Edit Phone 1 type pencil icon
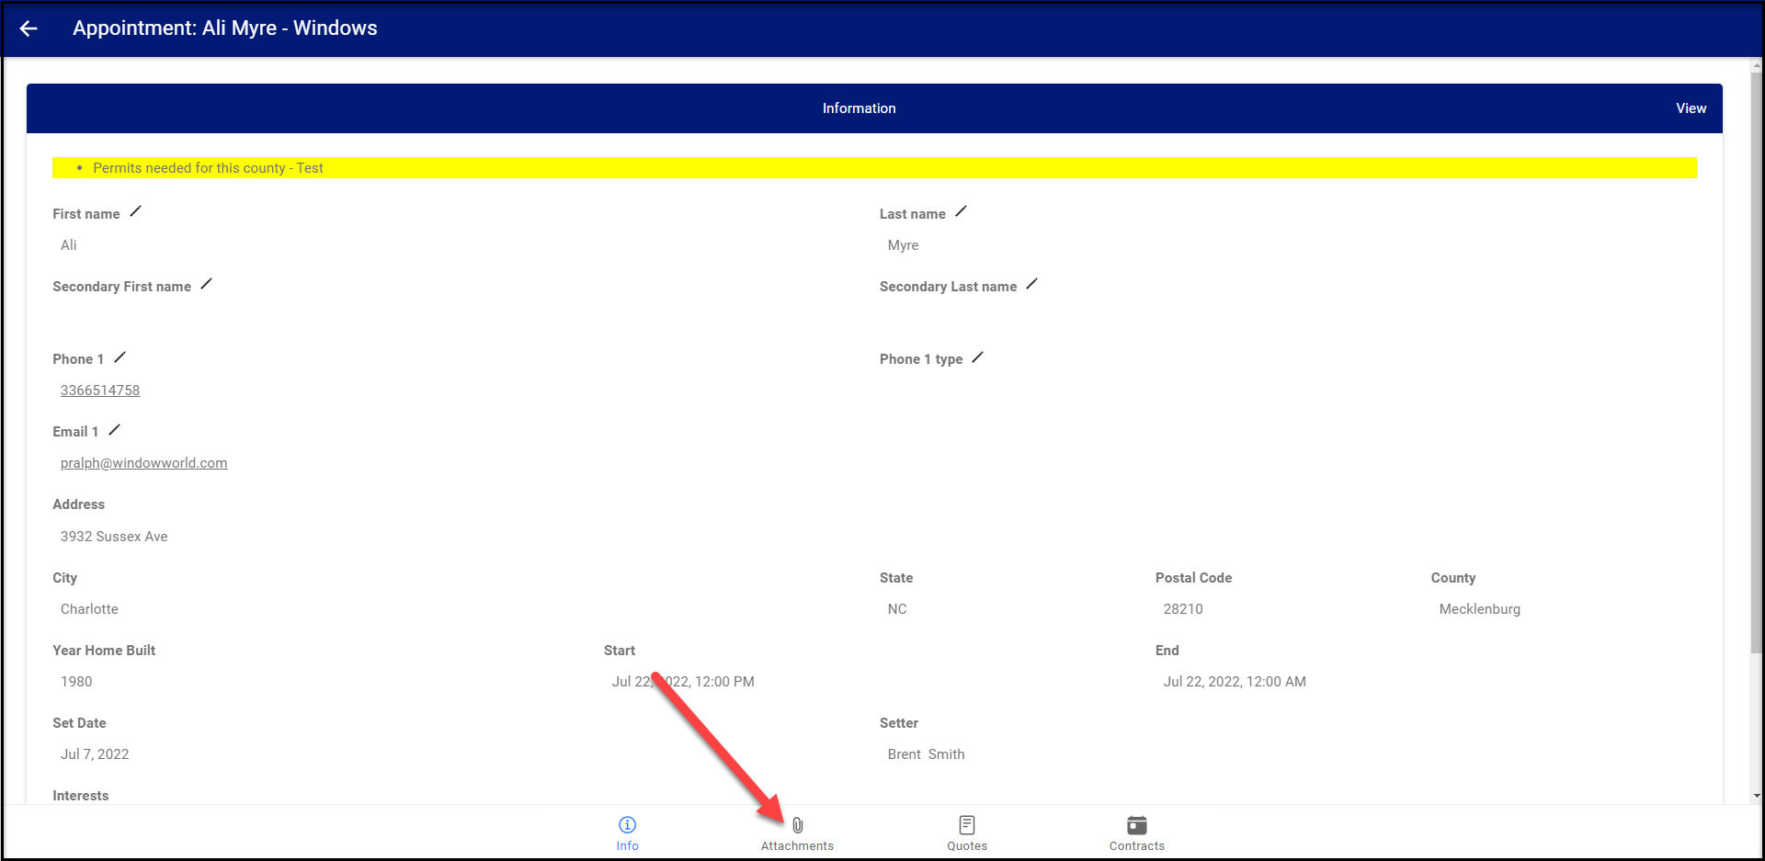Image resolution: width=1765 pixels, height=861 pixels. point(977,357)
